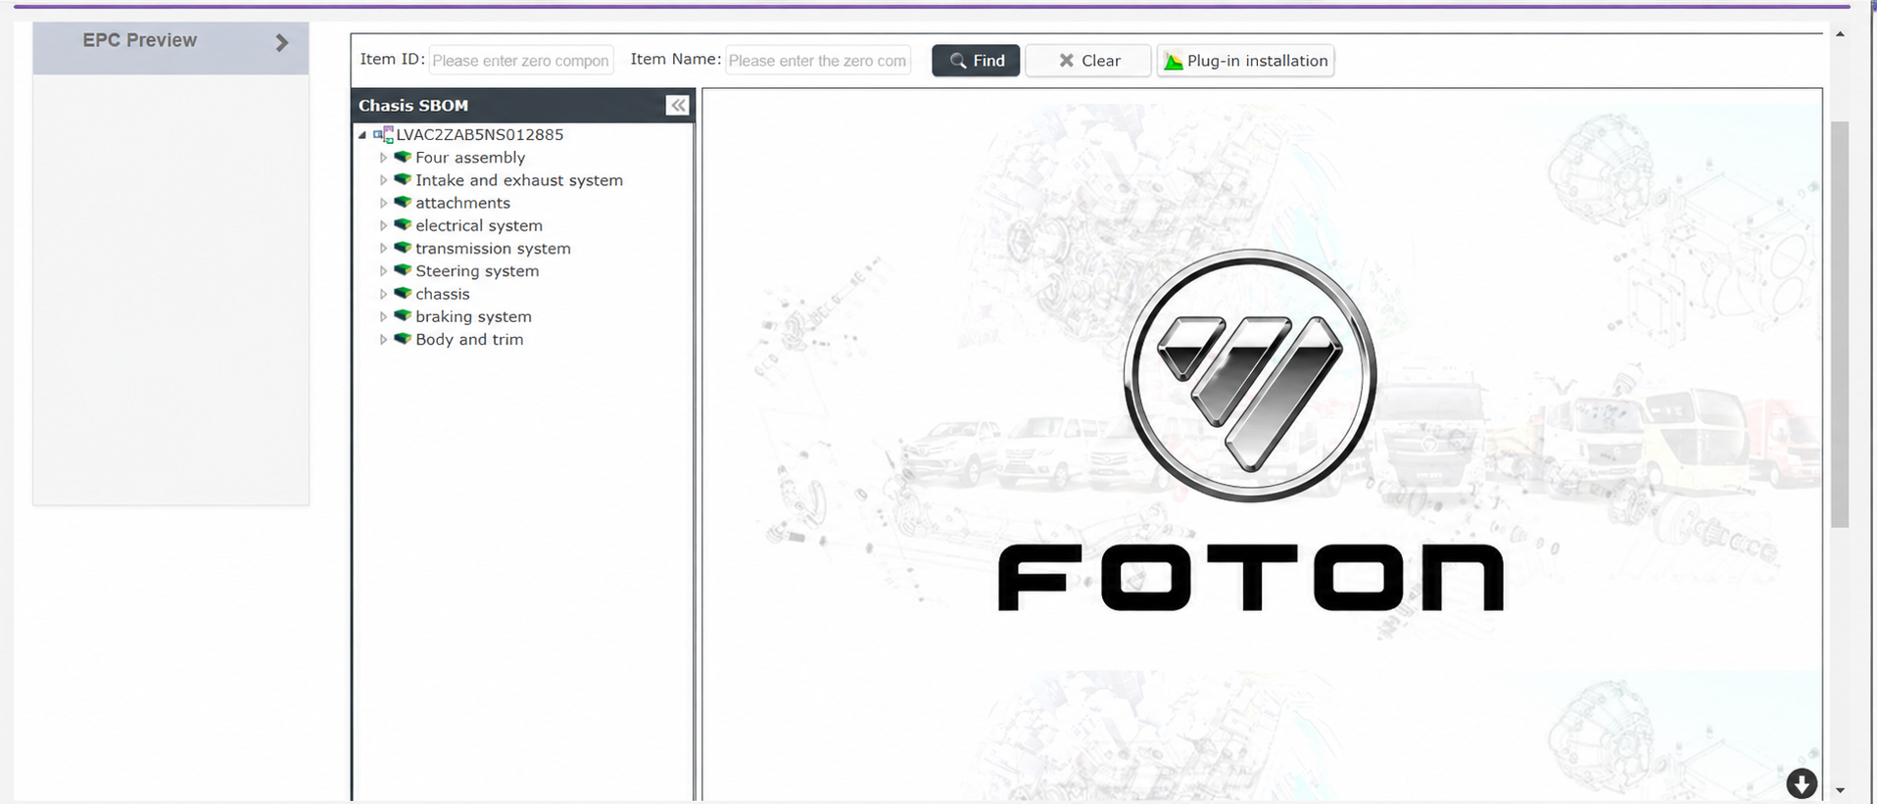Expand the transmission system node arrow
Image resolution: width=1877 pixels, height=804 pixels.
[383, 249]
